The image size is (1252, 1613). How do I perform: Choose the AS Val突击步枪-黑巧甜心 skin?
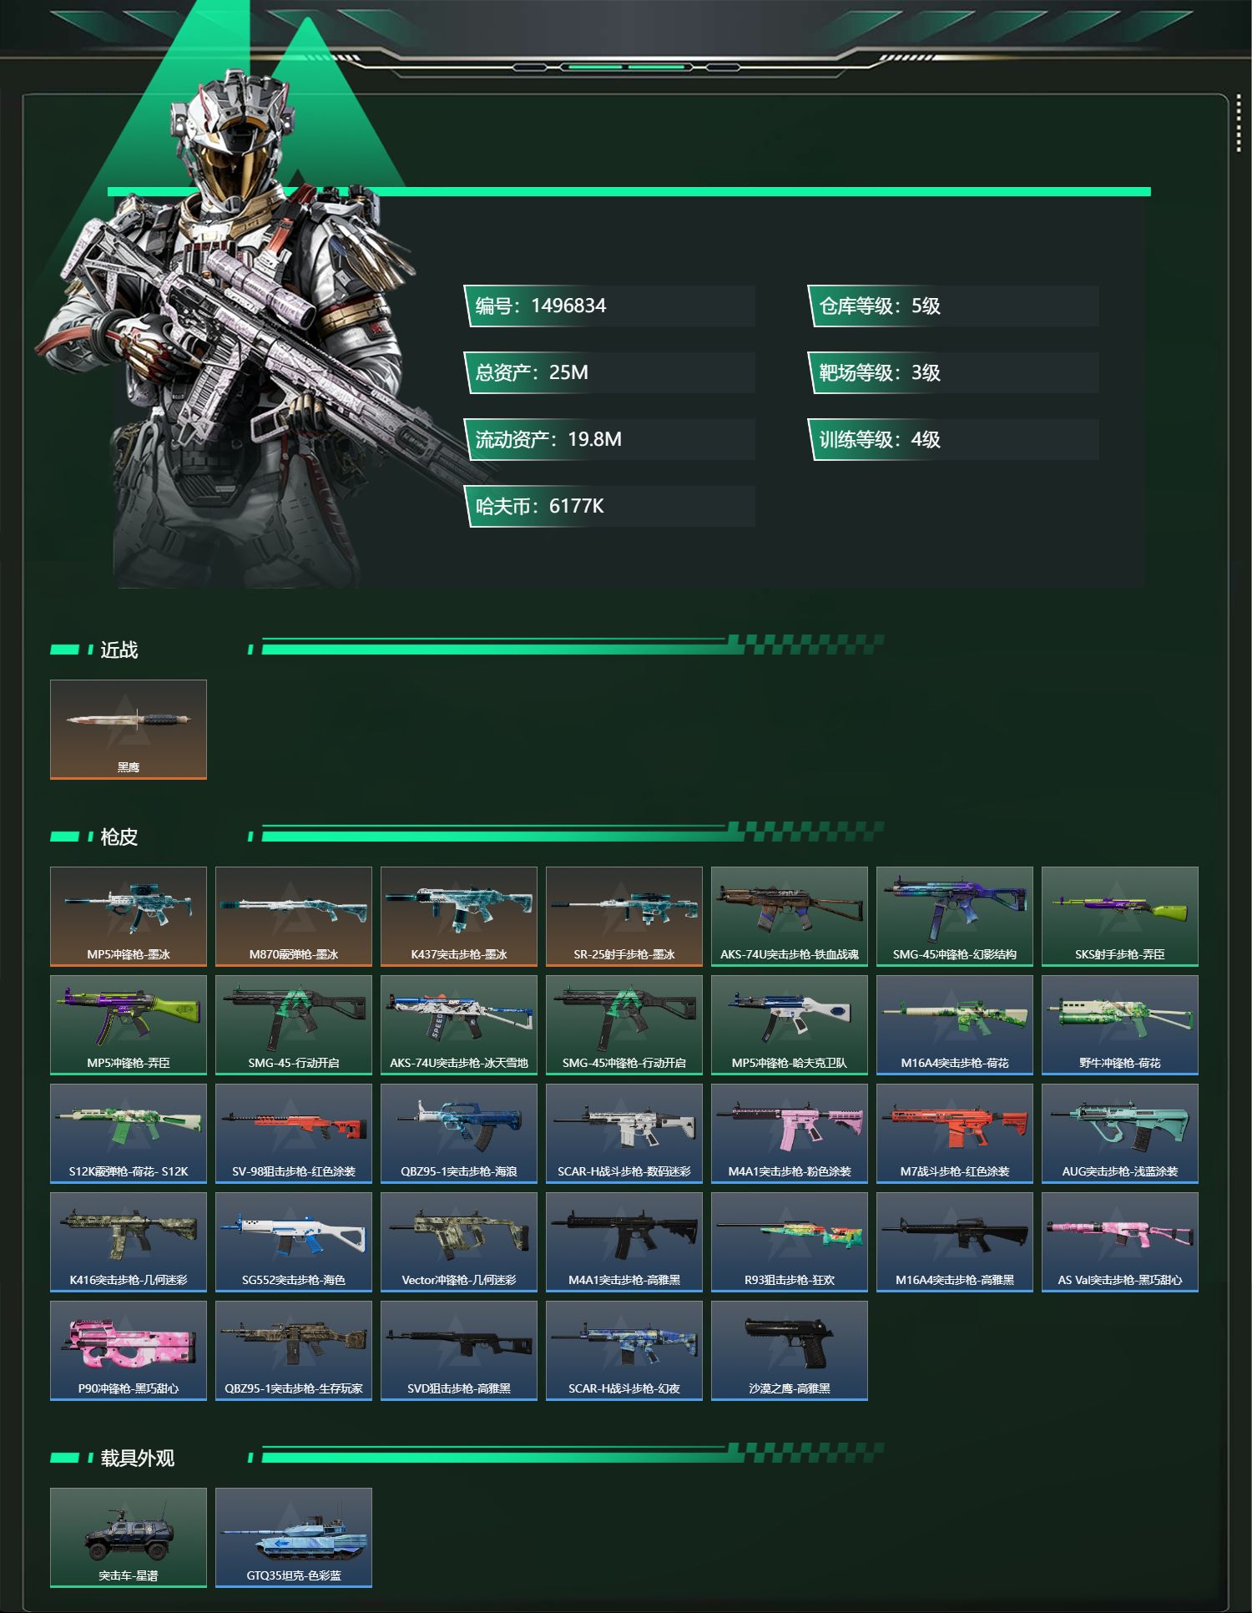click(x=1120, y=1242)
